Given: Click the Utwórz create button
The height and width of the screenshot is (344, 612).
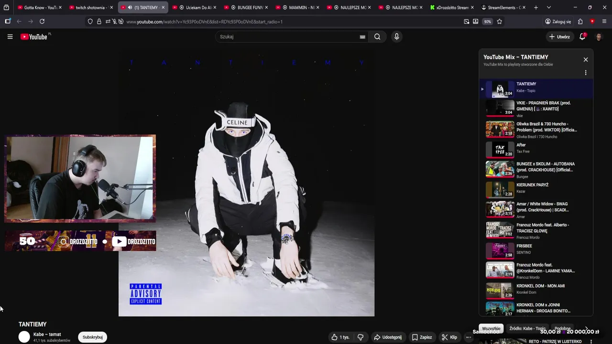Looking at the screenshot, I should [x=559, y=37].
